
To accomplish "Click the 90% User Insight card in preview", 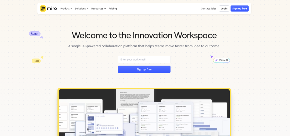I will (105, 124).
